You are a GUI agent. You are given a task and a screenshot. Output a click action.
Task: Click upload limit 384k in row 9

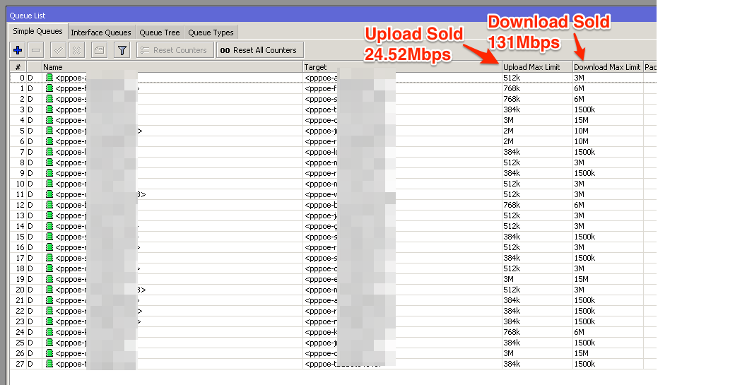point(512,173)
